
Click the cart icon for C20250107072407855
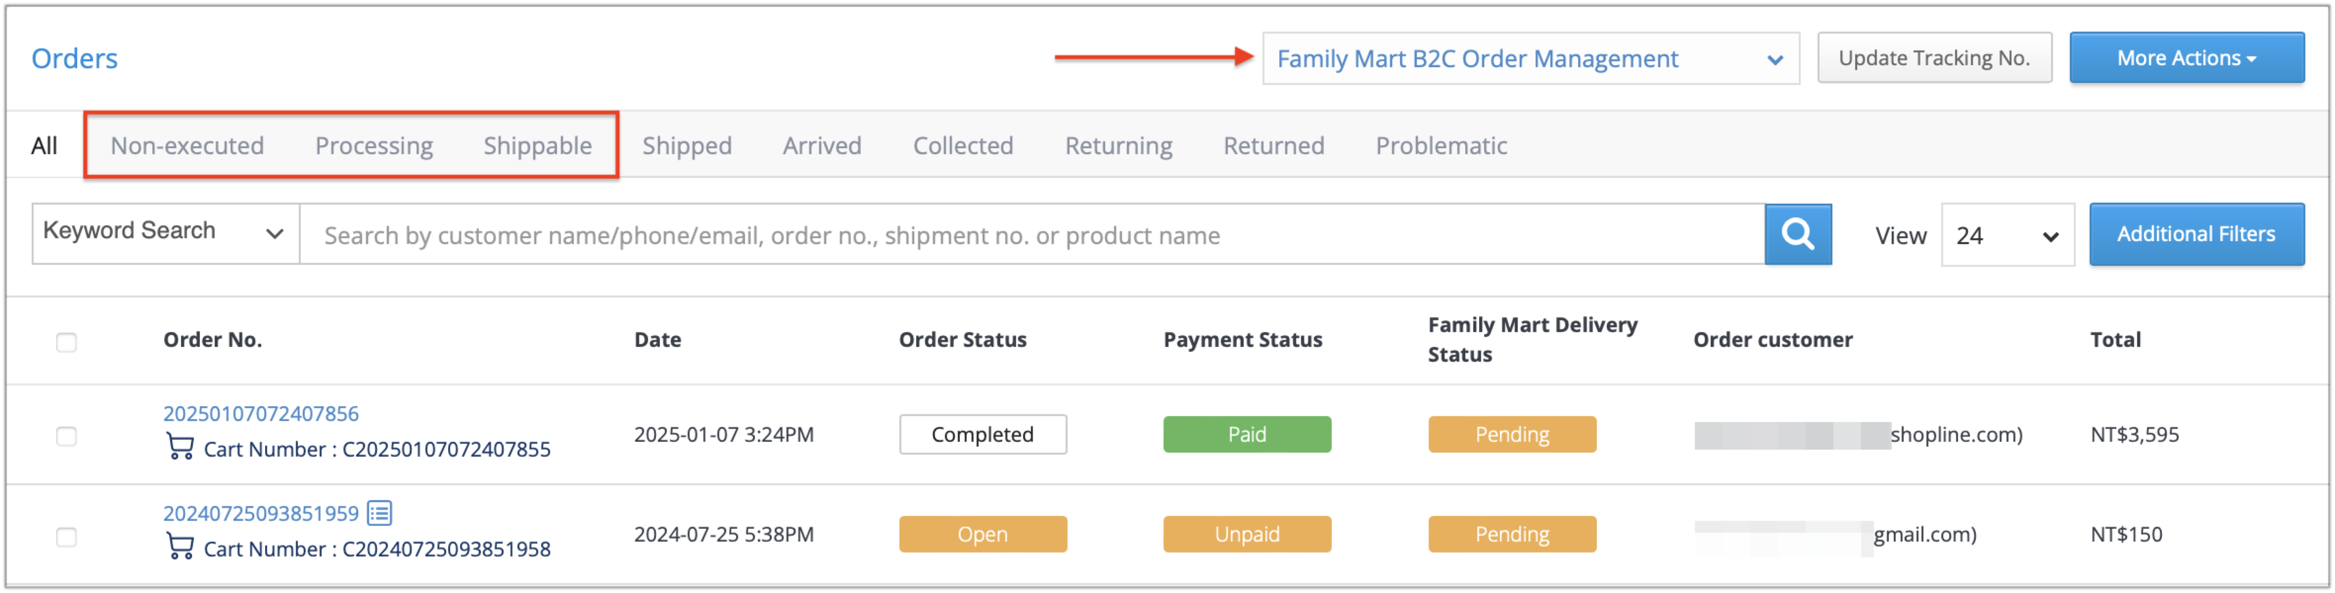click(181, 447)
